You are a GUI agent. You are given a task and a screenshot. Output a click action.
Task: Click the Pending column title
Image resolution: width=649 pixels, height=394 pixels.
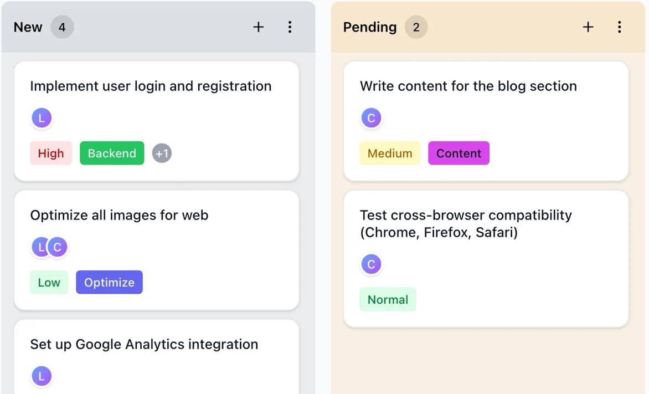[x=369, y=27]
